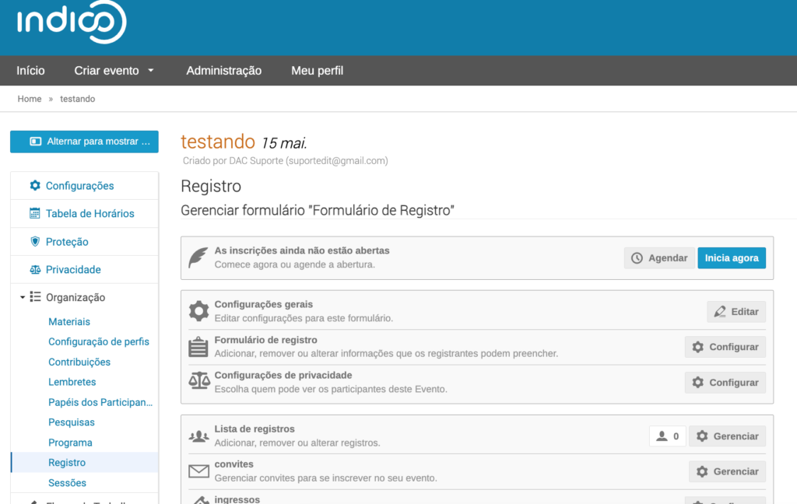Click Gerenciar formulário heading text
This screenshot has width=797, height=504.
(x=318, y=210)
